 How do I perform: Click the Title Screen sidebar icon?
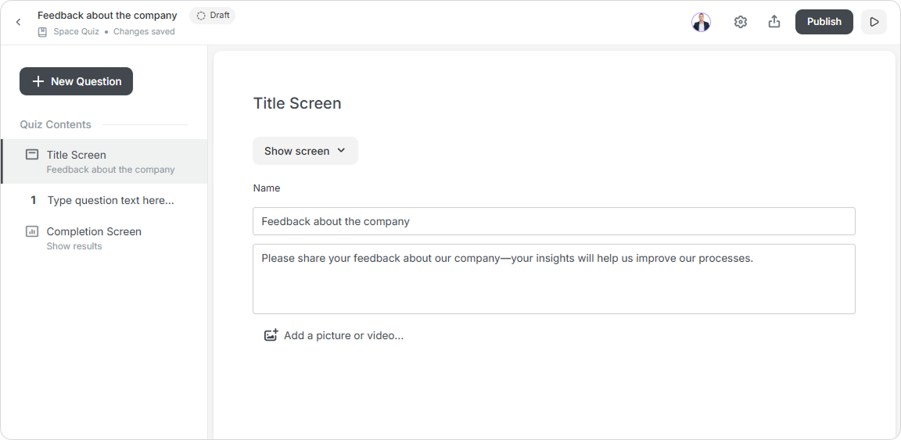pos(32,155)
